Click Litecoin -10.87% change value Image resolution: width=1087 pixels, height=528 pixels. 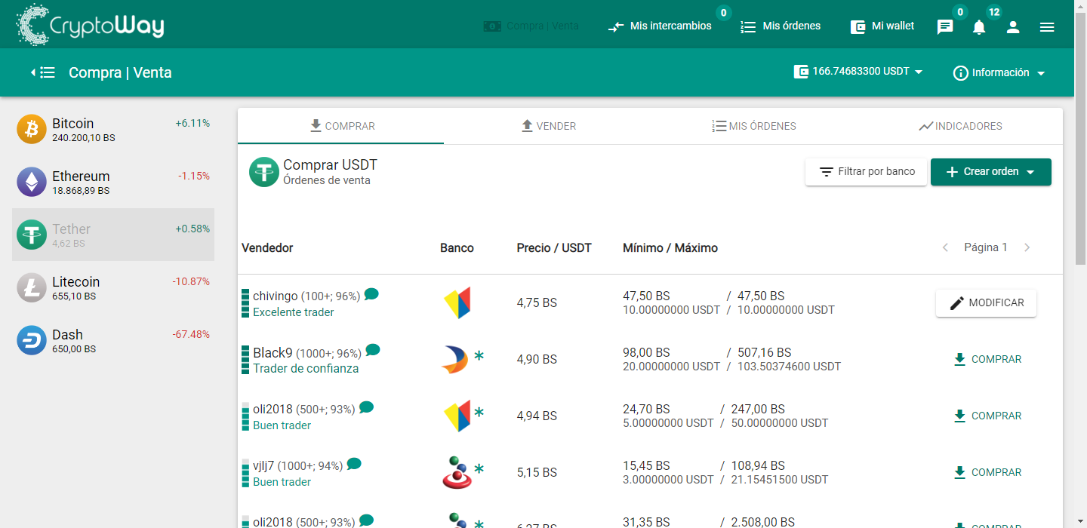[191, 281]
